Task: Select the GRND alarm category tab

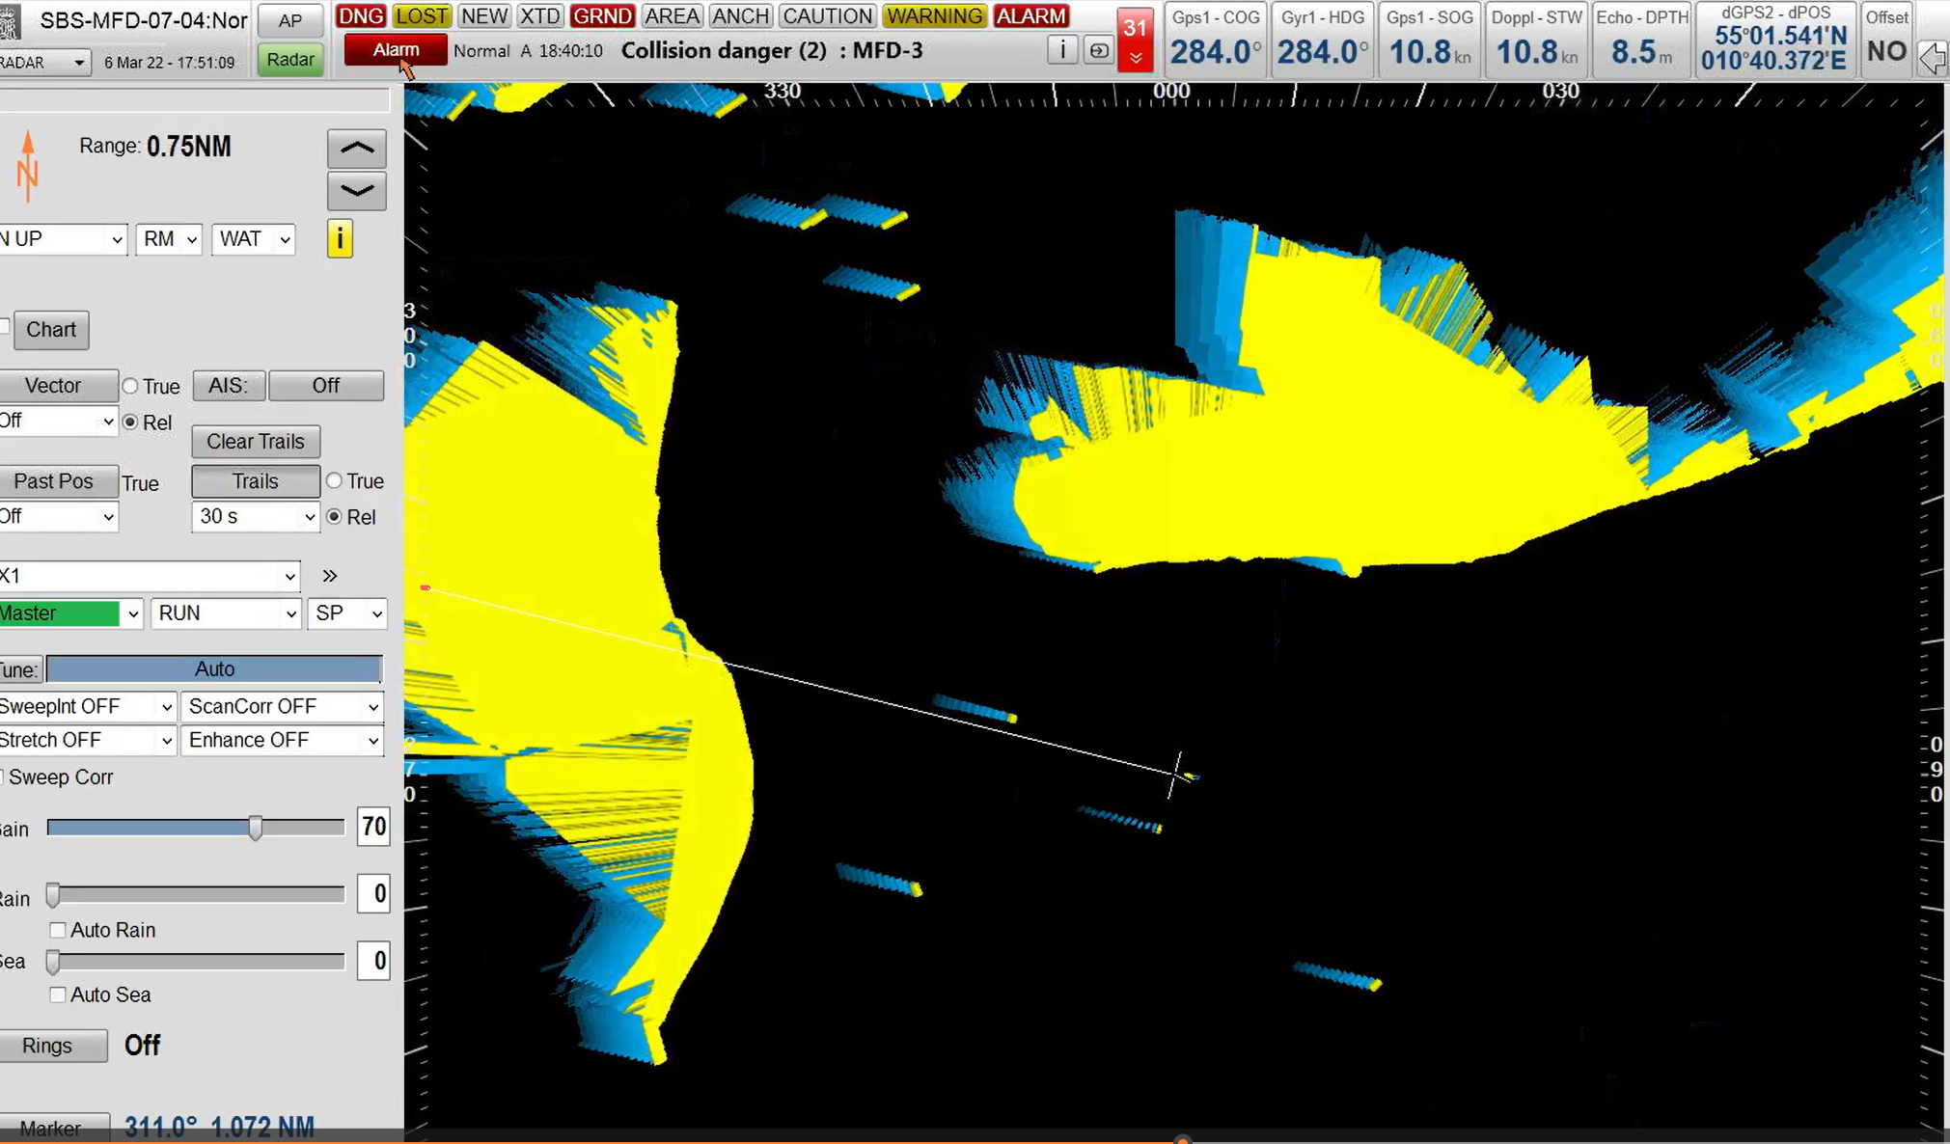Action: [601, 15]
